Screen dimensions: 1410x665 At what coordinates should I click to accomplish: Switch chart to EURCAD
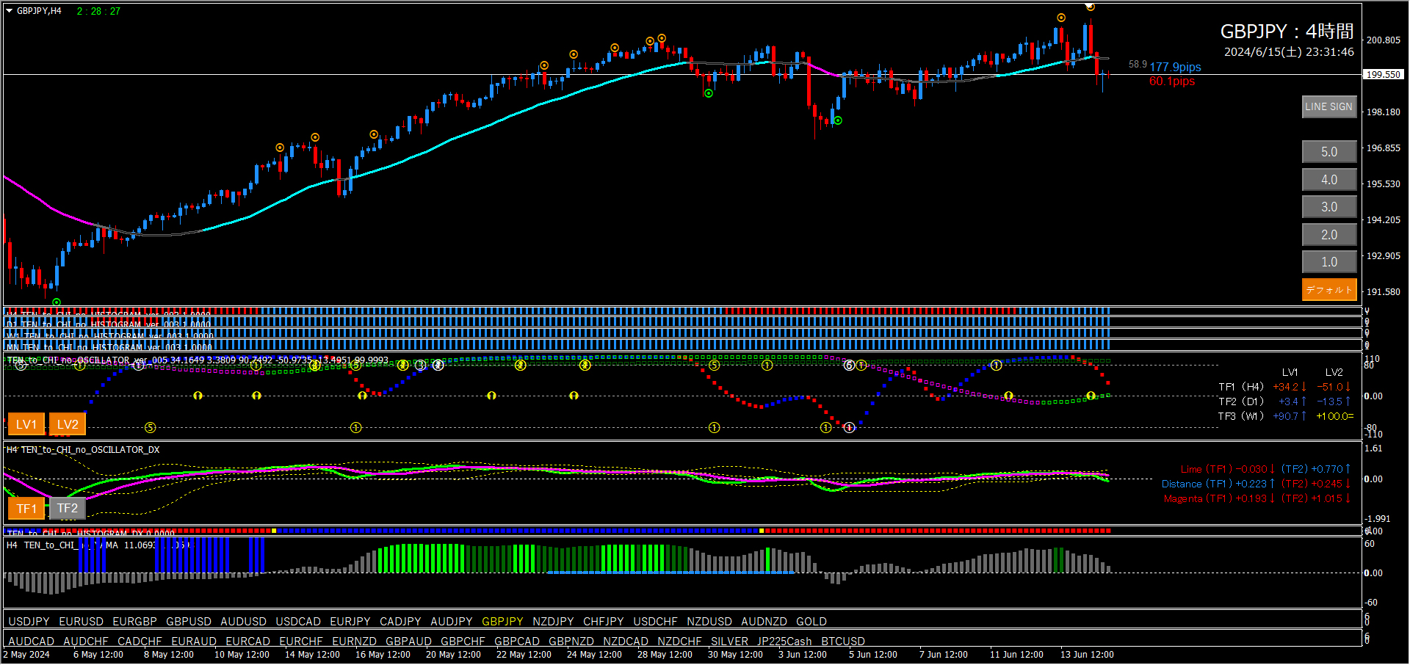(248, 642)
